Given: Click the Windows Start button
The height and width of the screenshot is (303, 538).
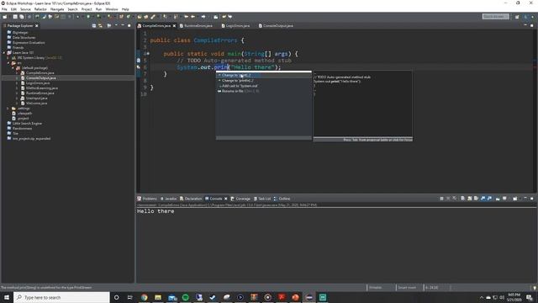Looking at the screenshot, I should tap(7, 297).
